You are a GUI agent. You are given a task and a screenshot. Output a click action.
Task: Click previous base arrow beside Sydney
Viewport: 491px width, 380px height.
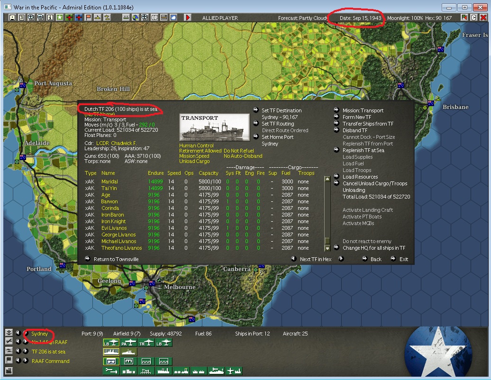click(18, 333)
